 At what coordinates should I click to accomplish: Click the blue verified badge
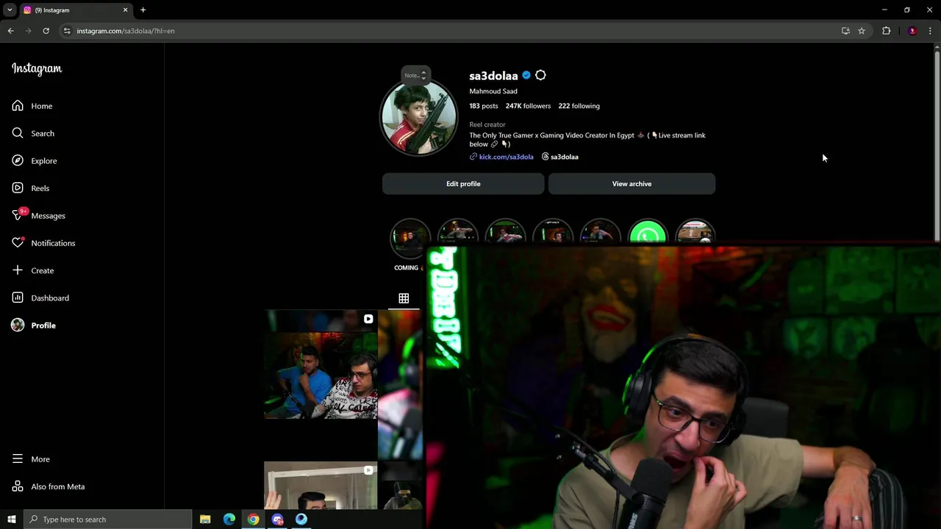click(526, 75)
